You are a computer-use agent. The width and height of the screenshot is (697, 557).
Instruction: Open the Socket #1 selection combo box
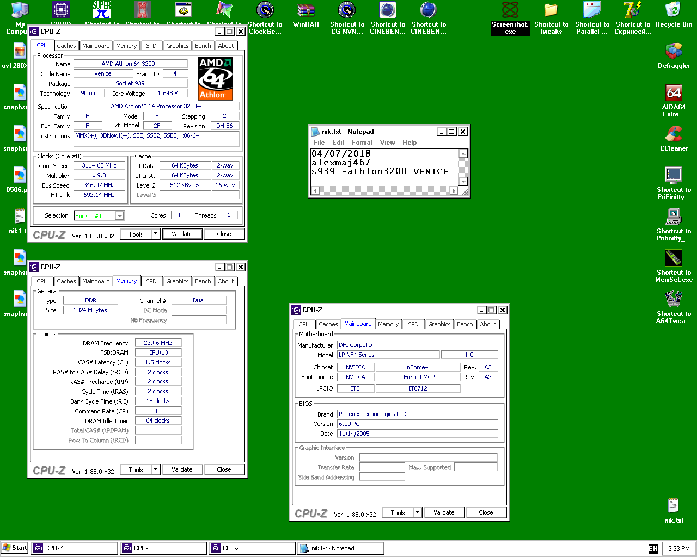(99, 216)
